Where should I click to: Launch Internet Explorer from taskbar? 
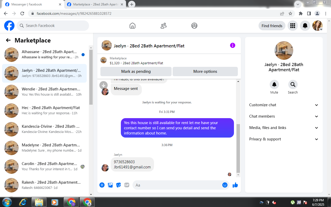pos(23,202)
